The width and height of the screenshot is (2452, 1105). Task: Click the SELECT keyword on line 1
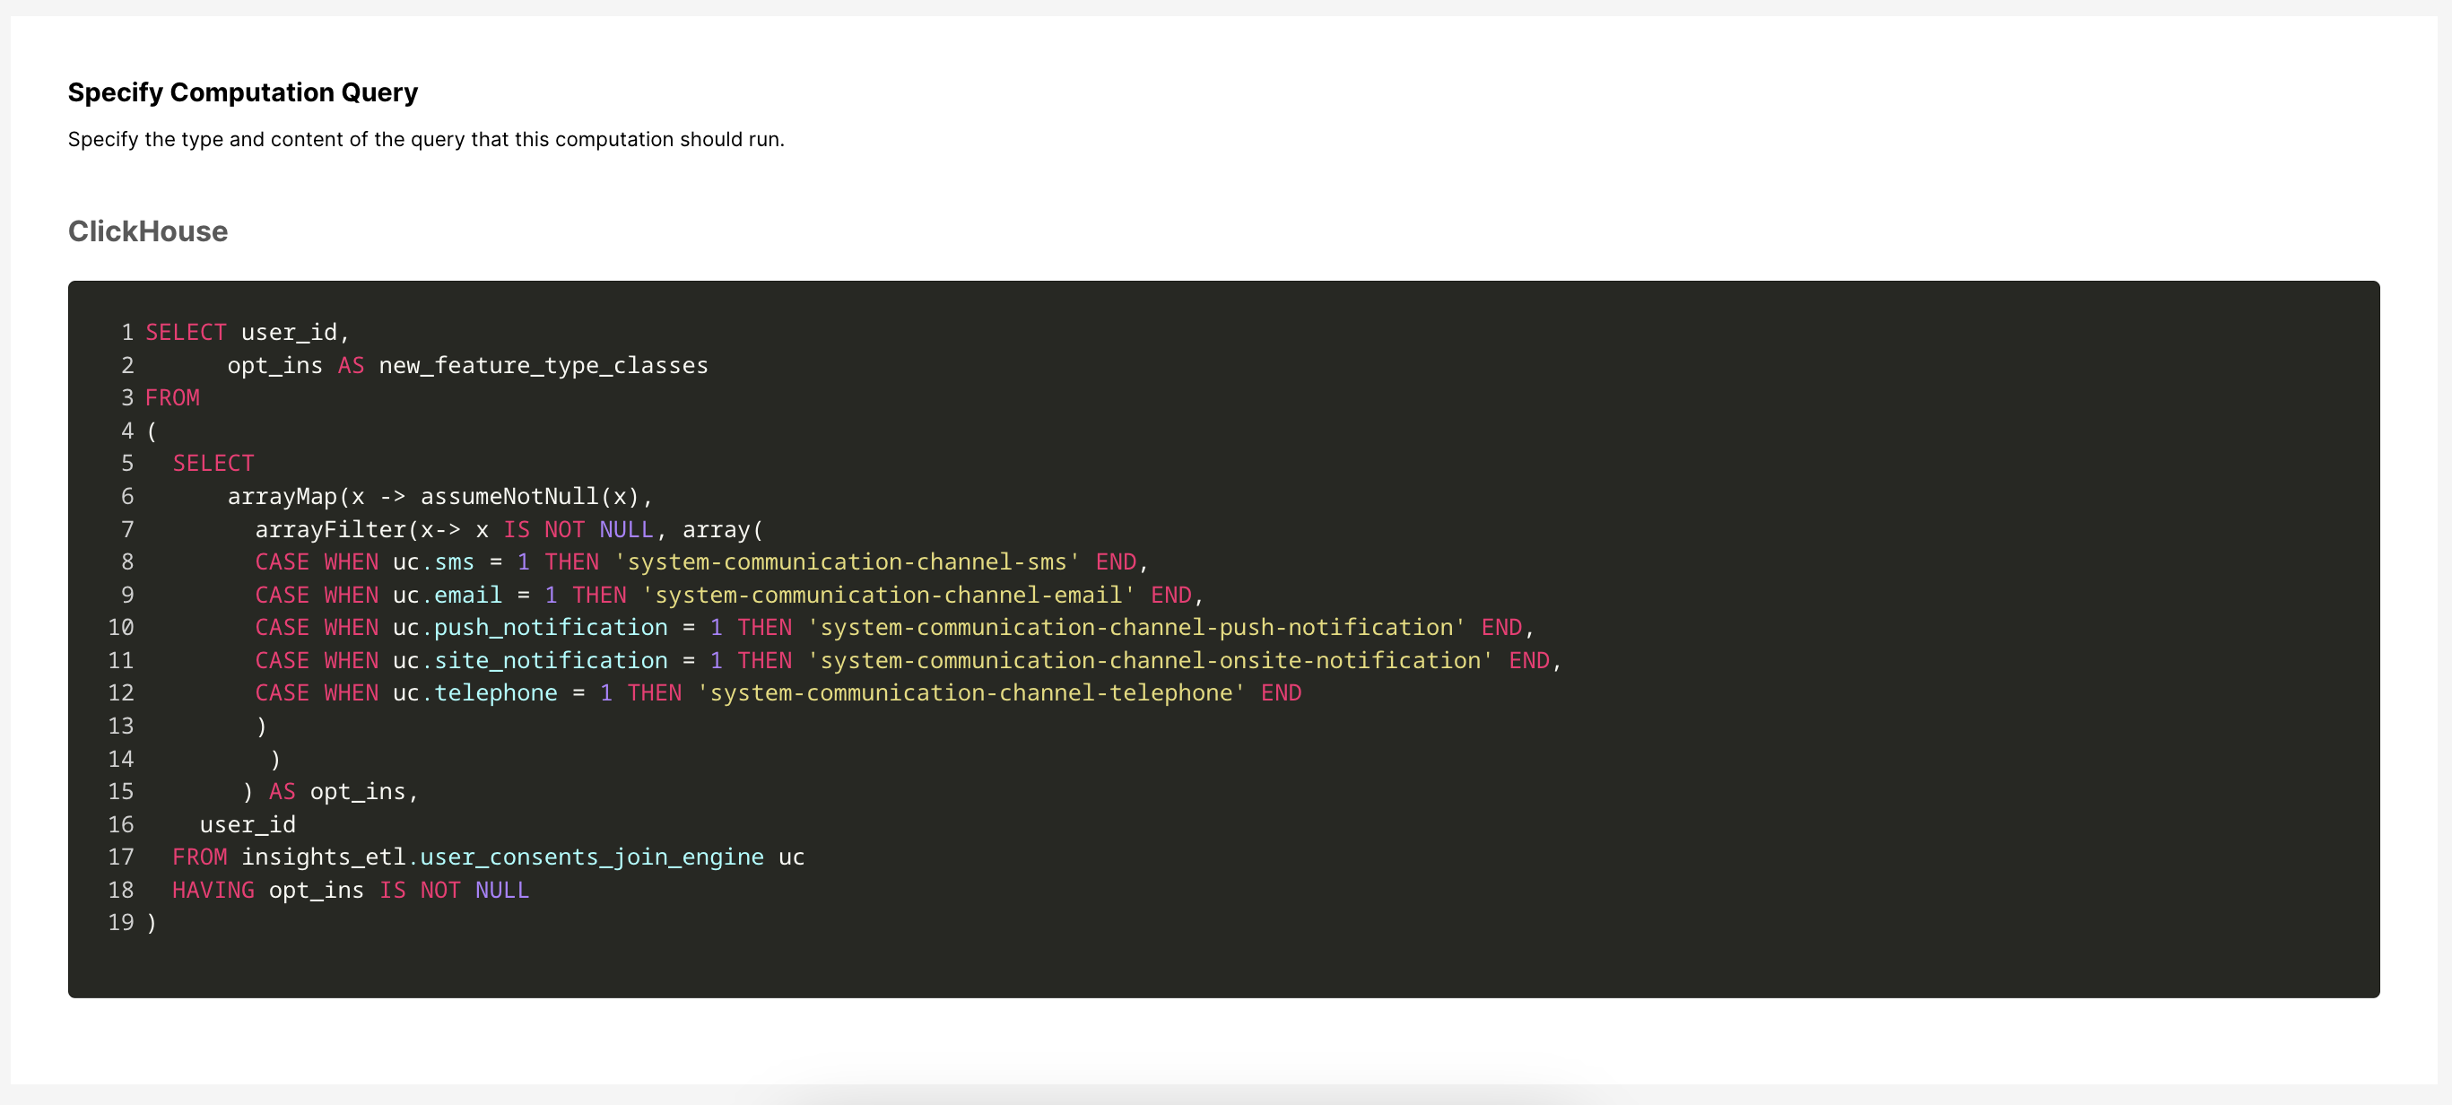(186, 332)
